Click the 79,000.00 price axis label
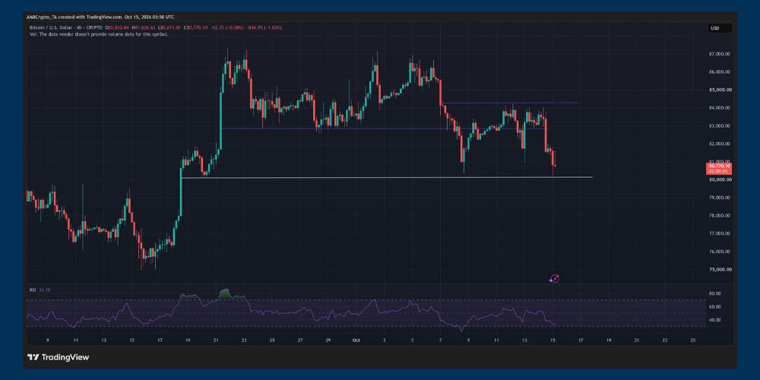This screenshot has width=760, height=380. [719, 198]
